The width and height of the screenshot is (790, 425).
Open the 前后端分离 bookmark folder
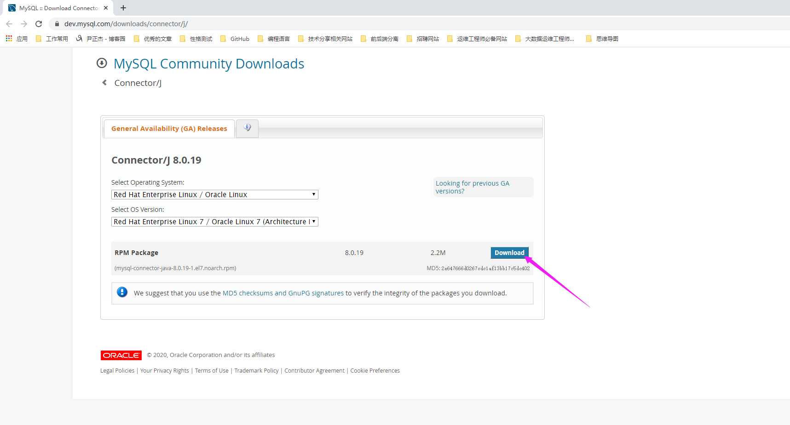[x=380, y=39]
